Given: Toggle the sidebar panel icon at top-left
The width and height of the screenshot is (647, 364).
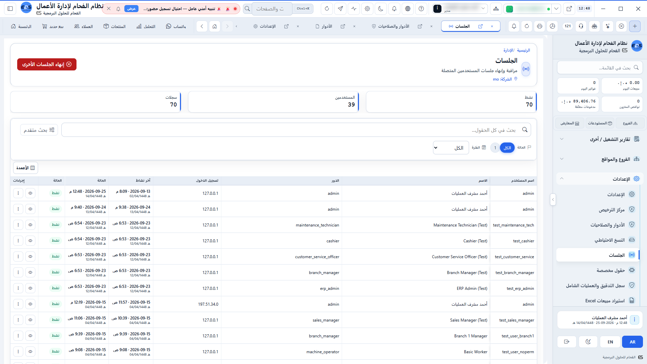Looking at the screenshot, I should click(10, 9).
